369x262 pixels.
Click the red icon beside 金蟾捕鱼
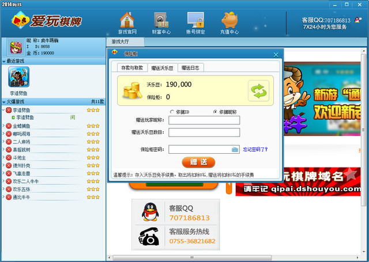(9, 126)
